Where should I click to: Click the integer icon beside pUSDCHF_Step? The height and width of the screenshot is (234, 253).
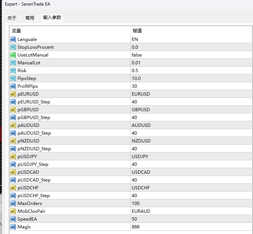[x=13, y=196]
